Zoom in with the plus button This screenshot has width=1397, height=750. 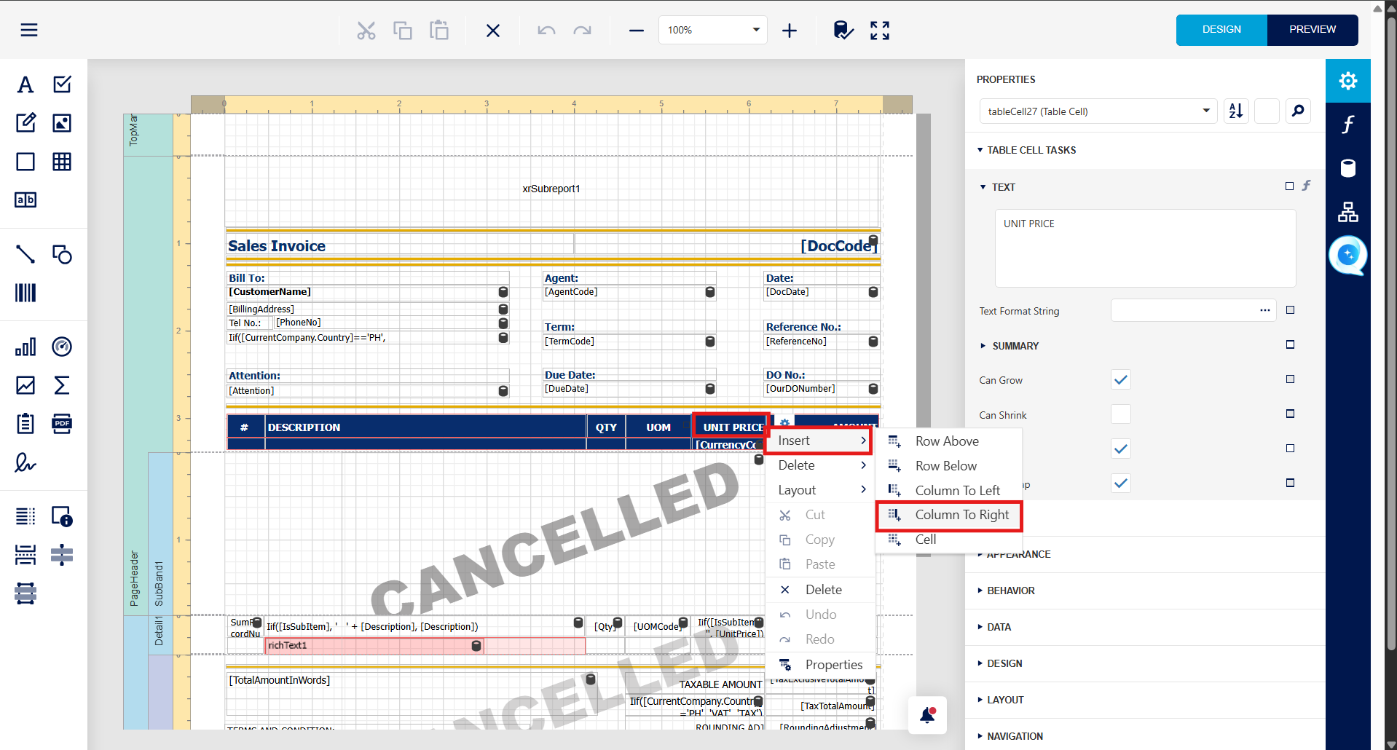[x=790, y=30]
